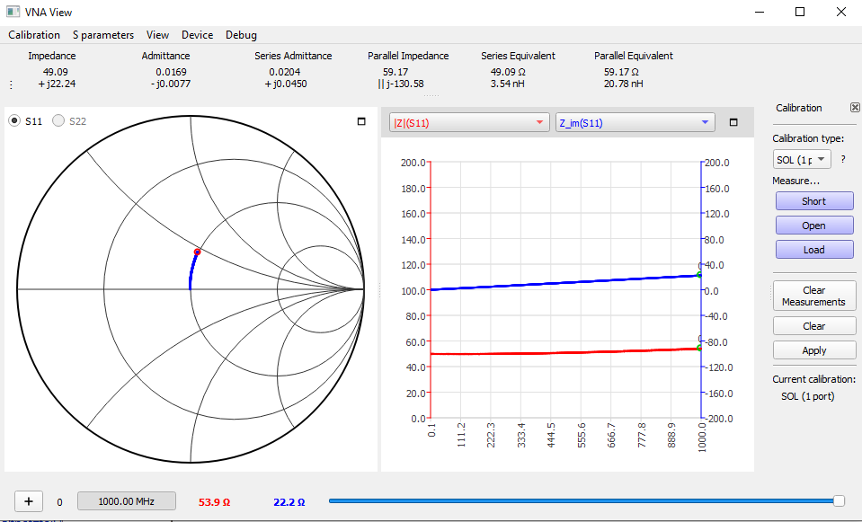This screenshot has width=862, height=522.
Task: Click Series Equivalent 3.54 nH value
Action: point(508,84)
